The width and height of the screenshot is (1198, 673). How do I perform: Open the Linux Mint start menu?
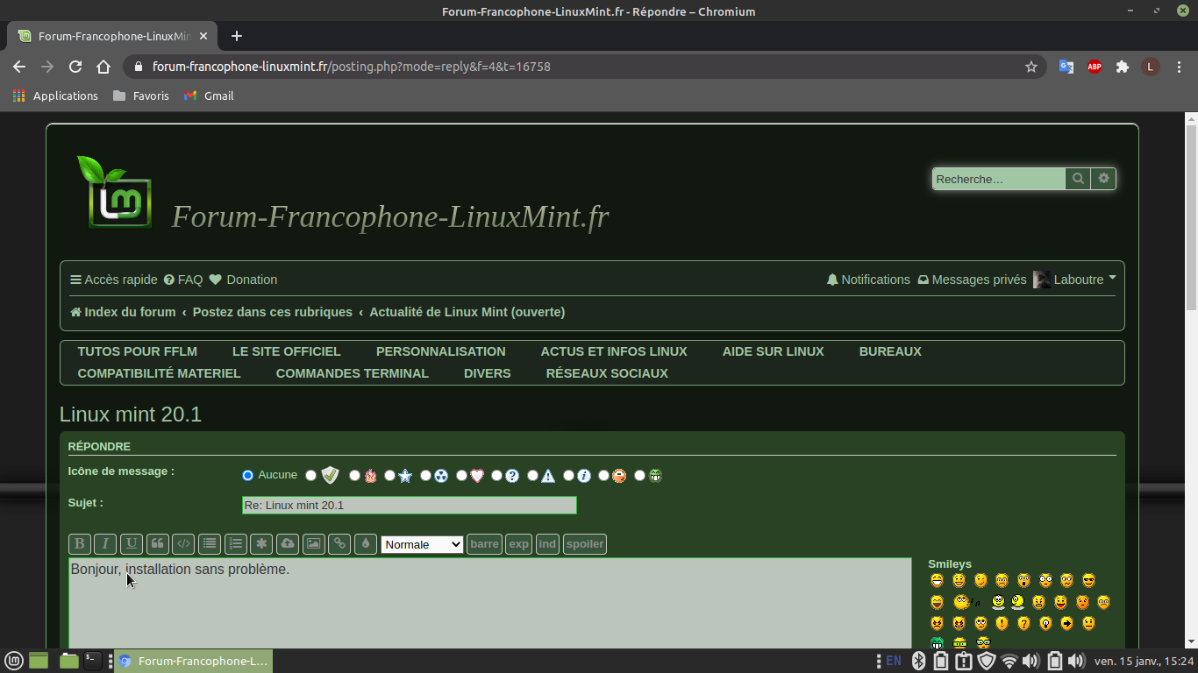[14, 661]
